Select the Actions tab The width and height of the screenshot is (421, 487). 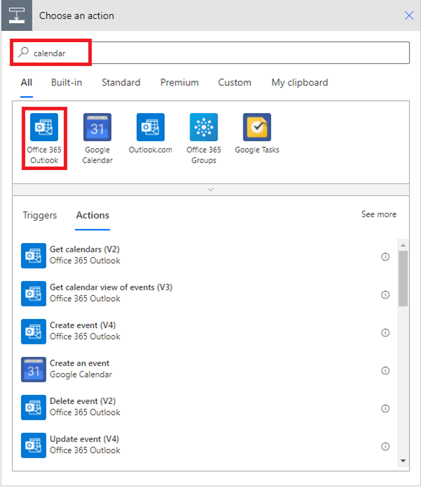(x=93, y=215)
